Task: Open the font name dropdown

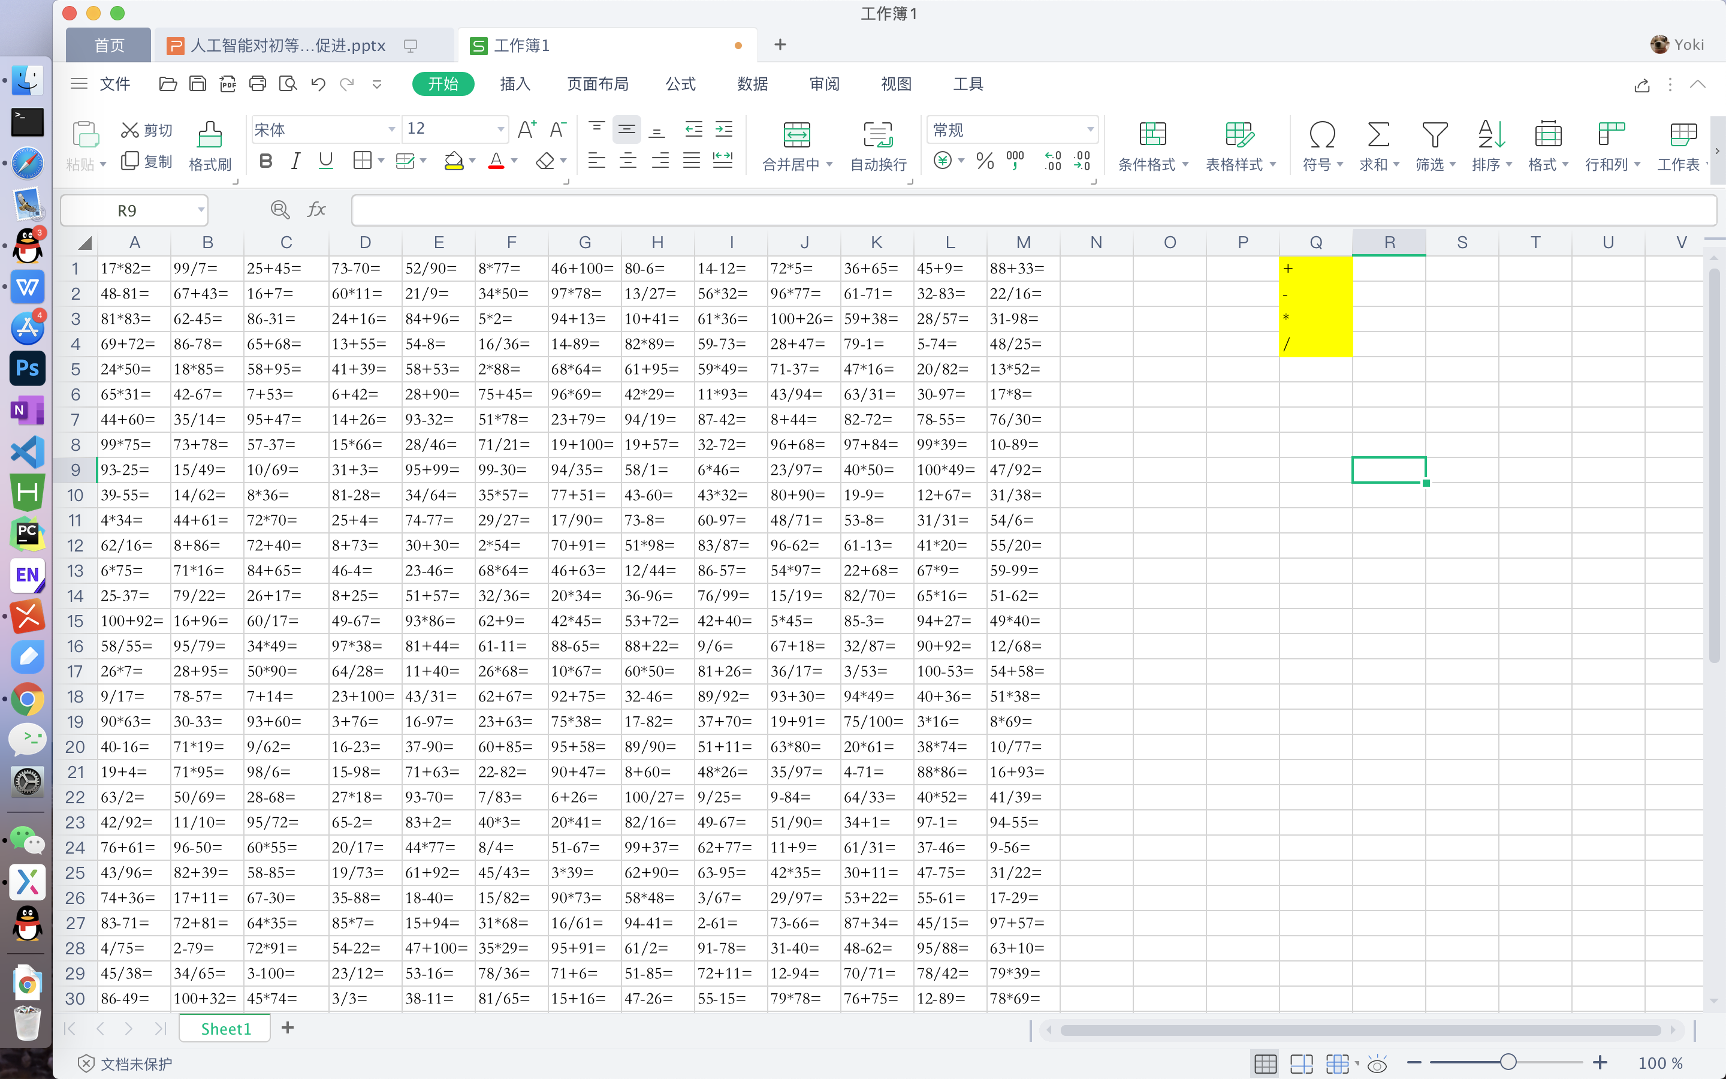Action: tap(391, 130)
